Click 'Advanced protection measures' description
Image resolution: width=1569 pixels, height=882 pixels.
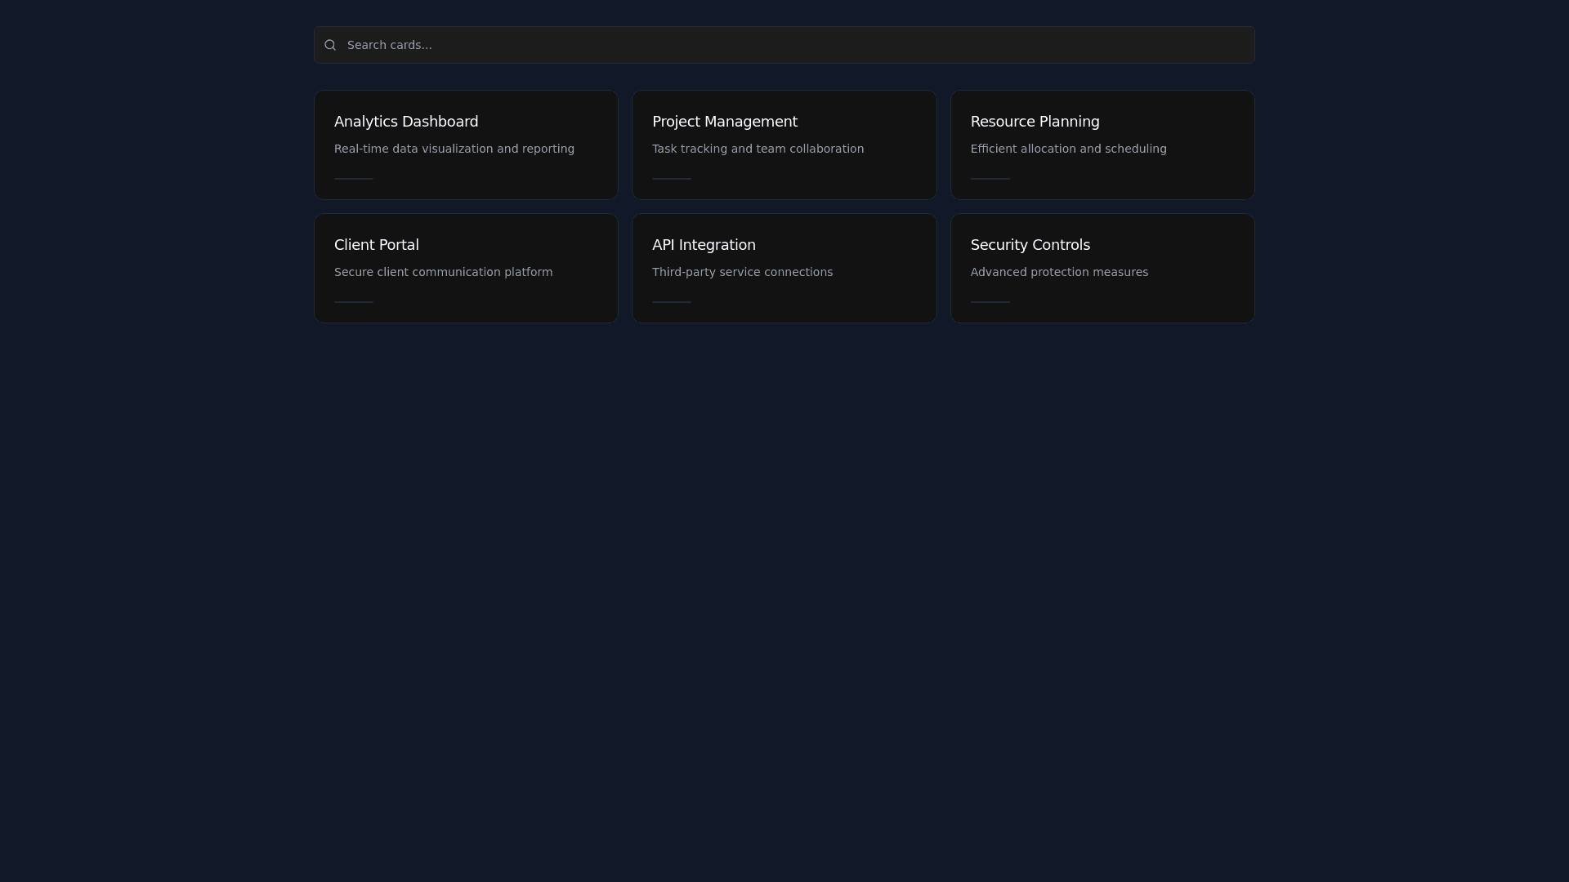point(1059,272)
